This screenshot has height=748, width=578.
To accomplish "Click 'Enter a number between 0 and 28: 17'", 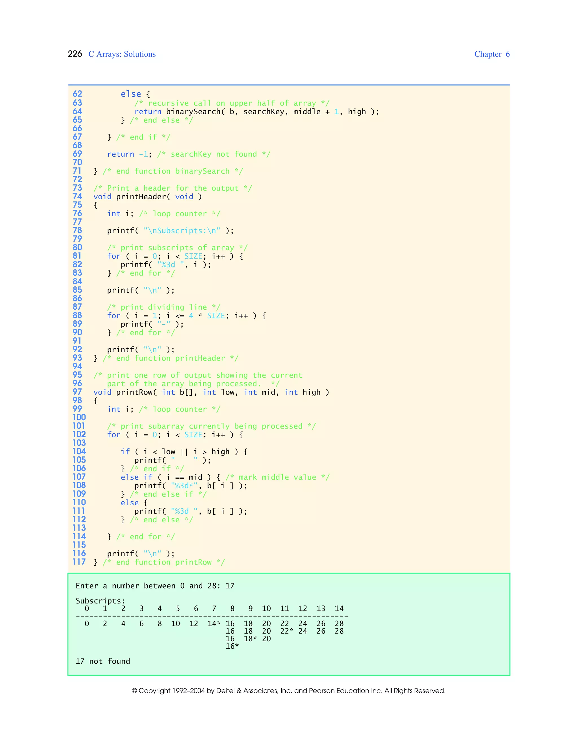I will coord(155,586).
